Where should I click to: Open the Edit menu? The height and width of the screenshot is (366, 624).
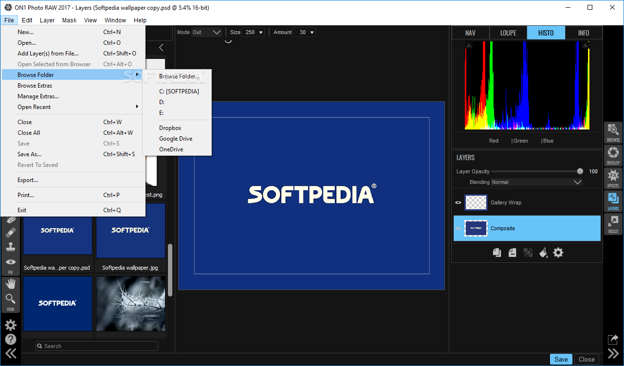click(x=27, y=20)
